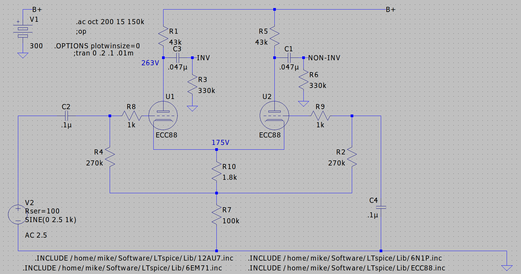521x274 pixels.
Task: Select capacitor C1 symbol
Action: tap(289, 58)
